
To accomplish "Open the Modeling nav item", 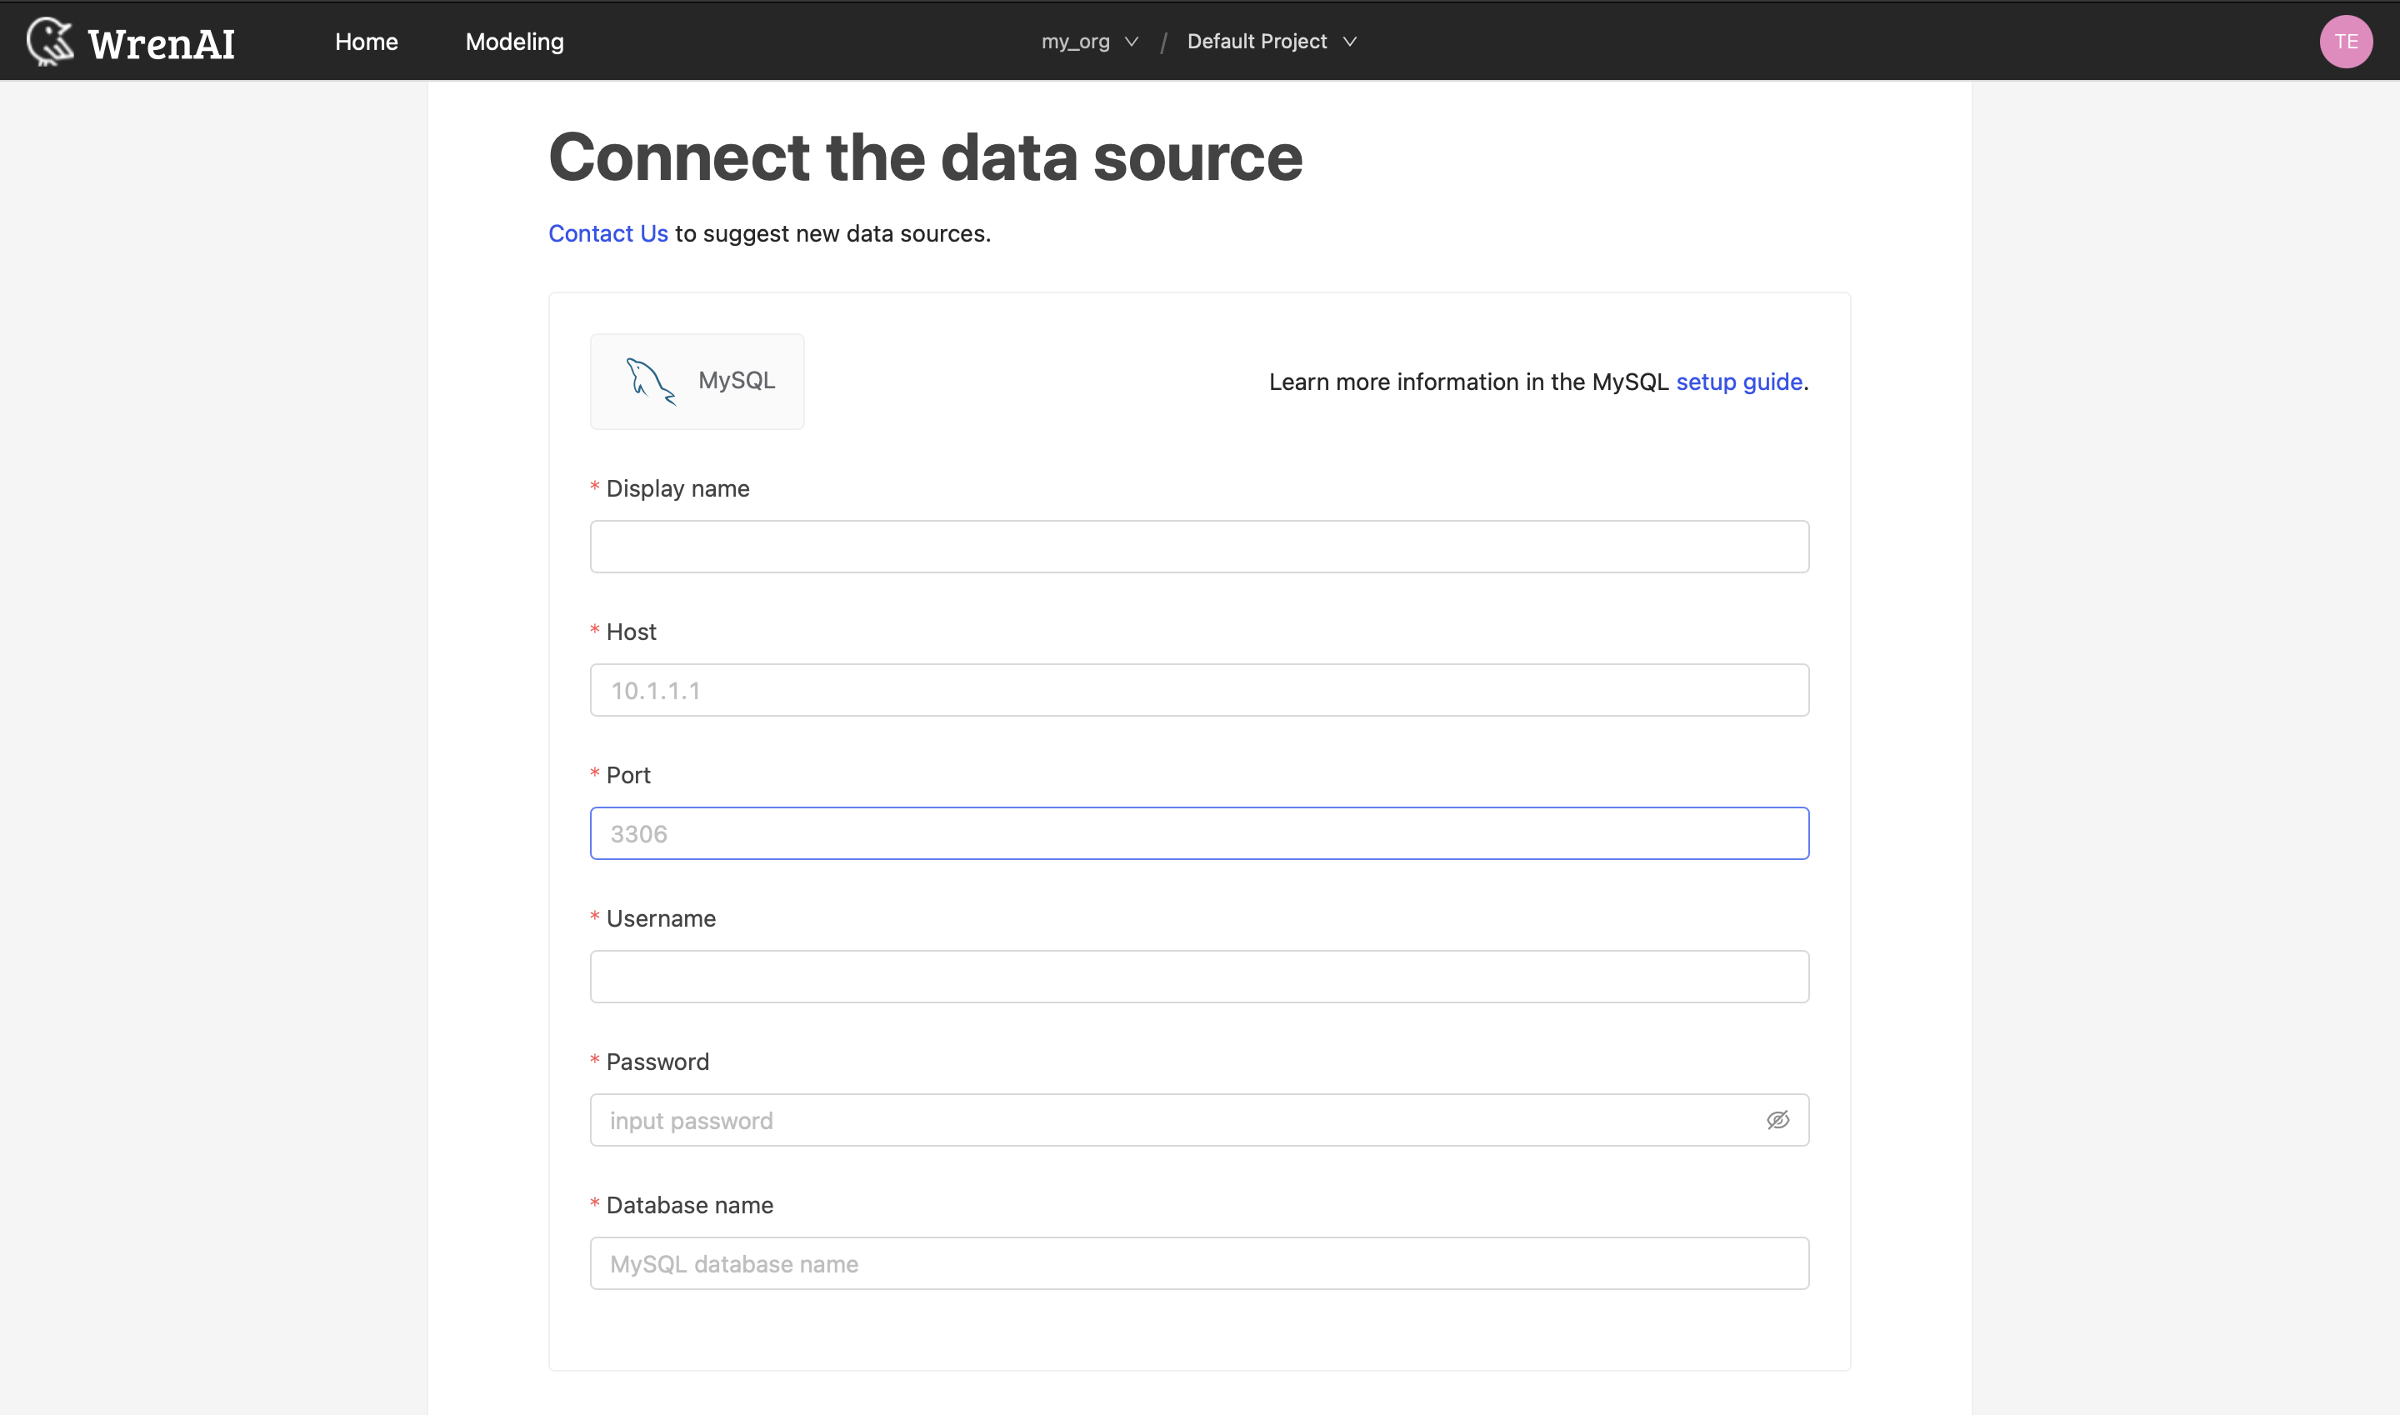I will pyautogui.click(x=515, y=42).
